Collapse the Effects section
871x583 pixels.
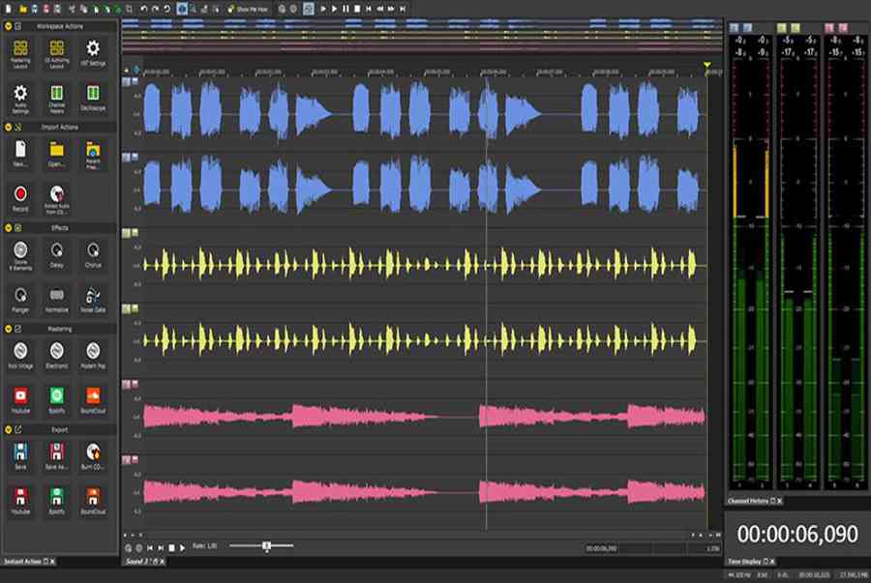tap(8, 228)
